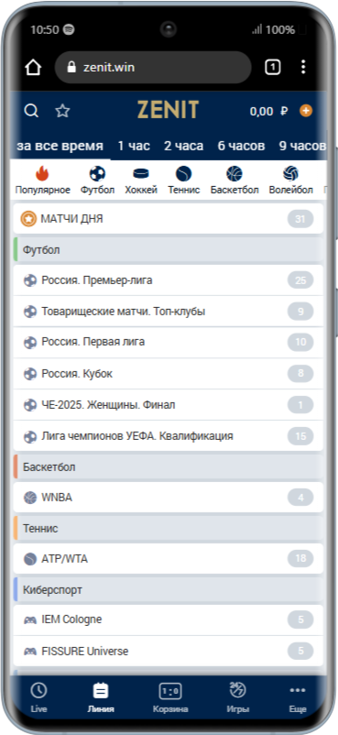The image size is (338, 735).
Task: Open Россия. Первая лига
Action: pyautogui.click(x=169, y=342)
